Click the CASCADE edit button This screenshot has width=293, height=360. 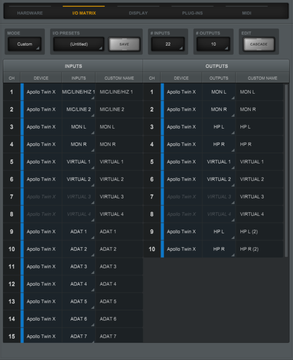point(259,44)
